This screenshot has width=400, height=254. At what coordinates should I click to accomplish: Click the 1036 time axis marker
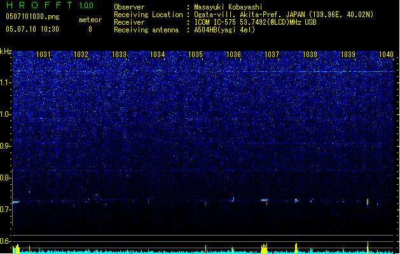click(233, 55)
